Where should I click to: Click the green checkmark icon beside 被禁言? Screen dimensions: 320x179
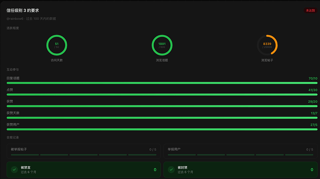[14, 169]
